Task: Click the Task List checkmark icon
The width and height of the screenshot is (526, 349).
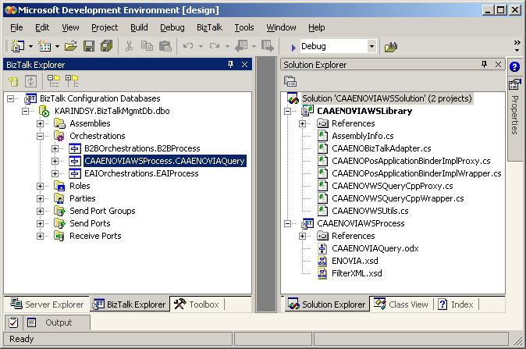Action: [13, 322]
